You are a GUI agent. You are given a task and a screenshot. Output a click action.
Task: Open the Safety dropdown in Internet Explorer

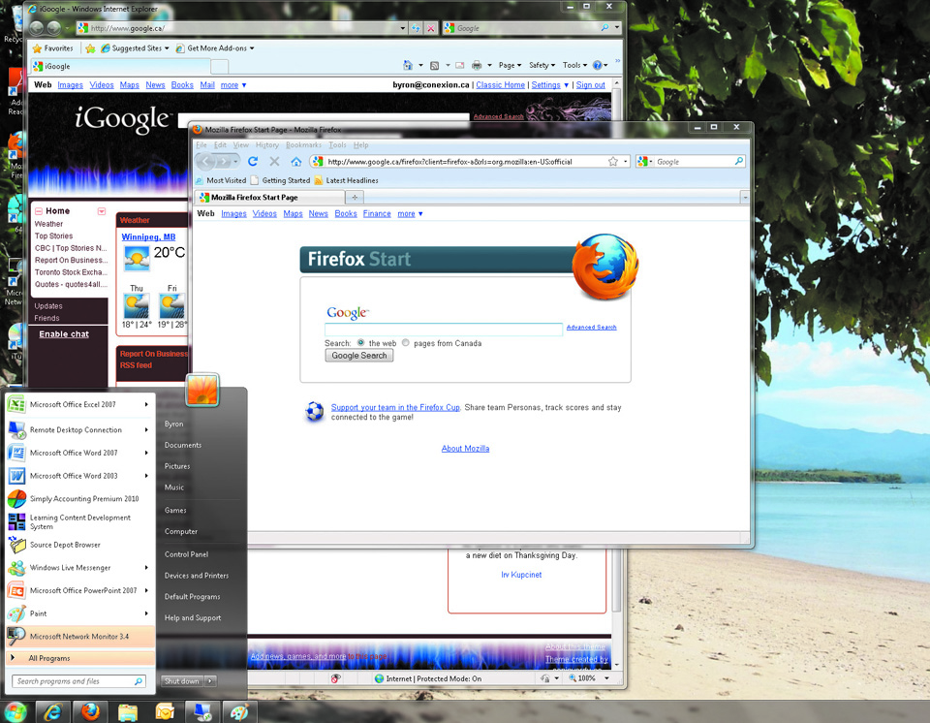click(542, 65)
